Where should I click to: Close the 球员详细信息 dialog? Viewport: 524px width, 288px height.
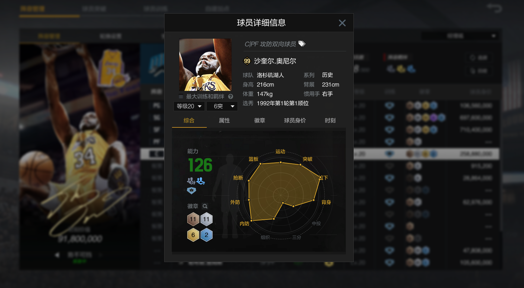tap(342, 23)
